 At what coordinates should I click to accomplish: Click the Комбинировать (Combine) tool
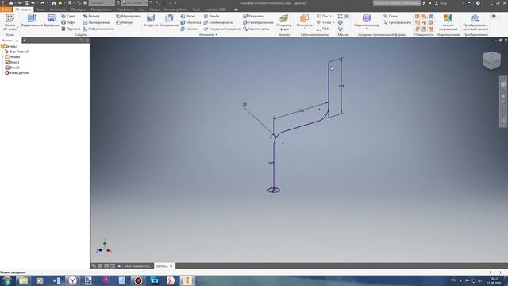pyautogui.click(x=218, y=22)
